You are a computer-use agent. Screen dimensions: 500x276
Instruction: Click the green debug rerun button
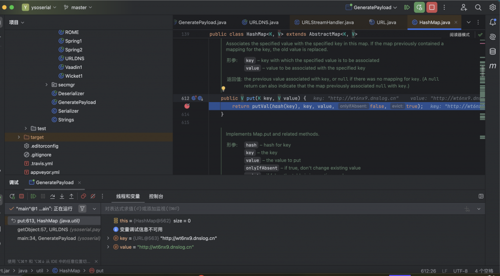click(x=419, y=7)
